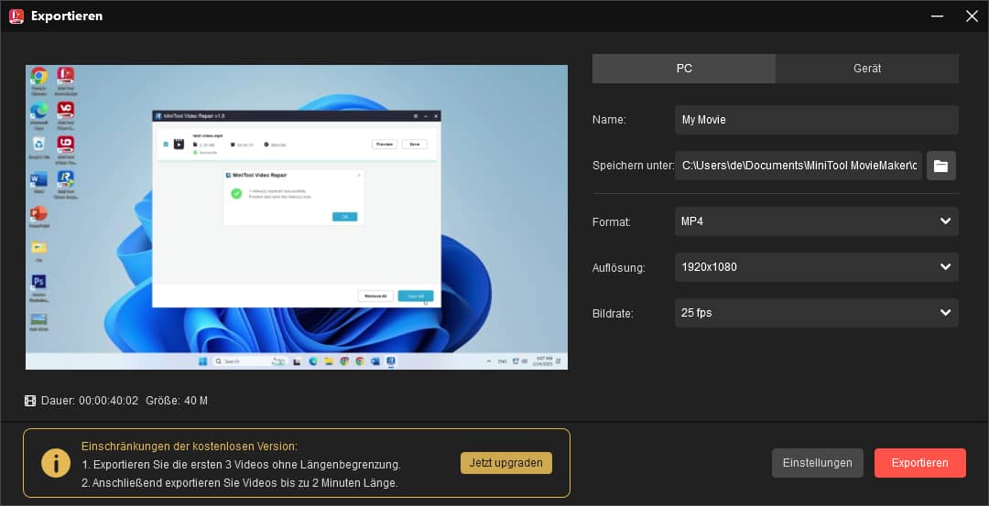
Task: Click the OK button in the video preview
Action: pos(344,217)
